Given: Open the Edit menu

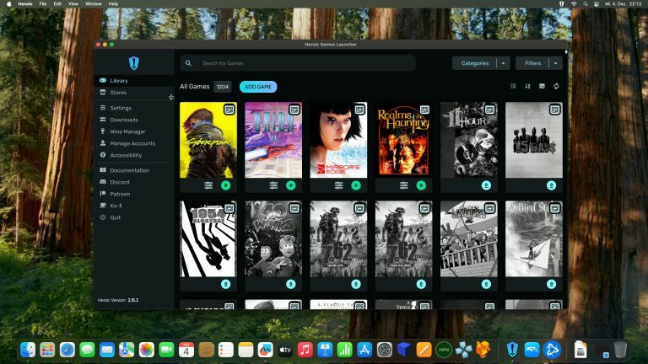Looking at the screenshot, I should [x=57, y=3].
